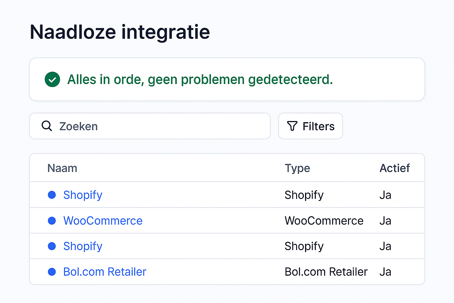The height and width of the screenshot is (303, 454).
Task: Open the Bol.com Retailer integration link
Action: (105, 272)
